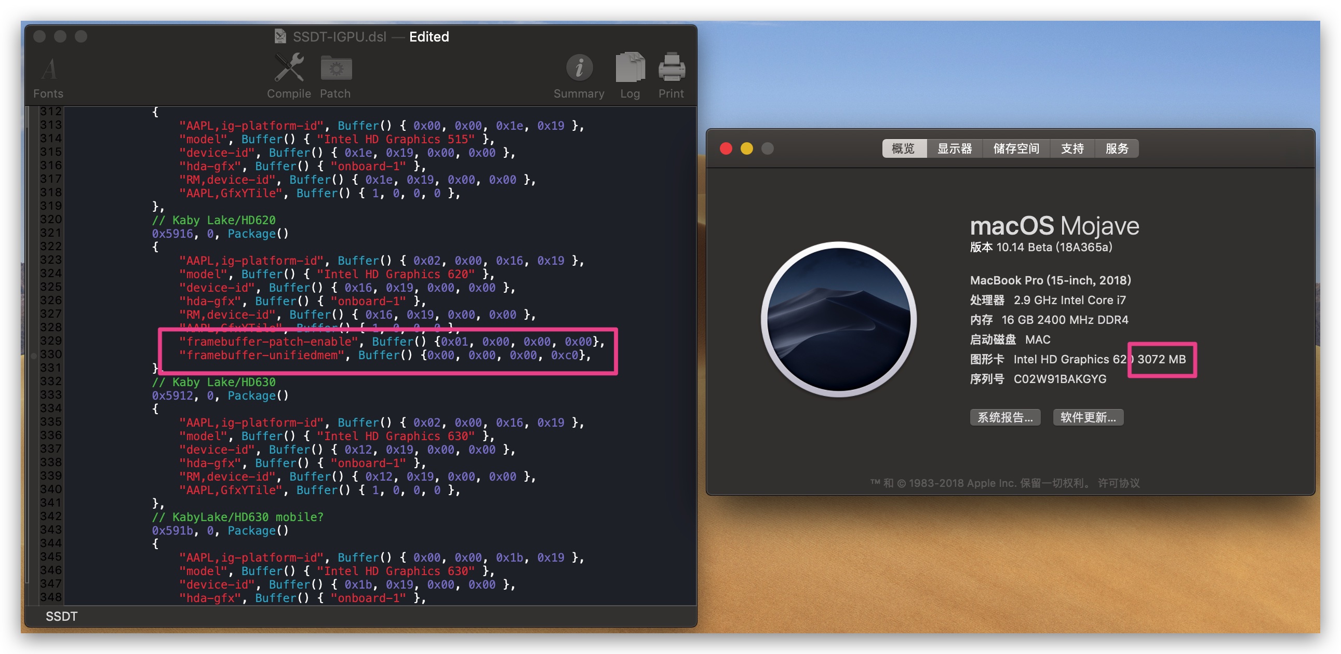This screenshot has width=1341, height=654.
Task: Click the SSDT label in the status bar
Action: tap(61, 617)
